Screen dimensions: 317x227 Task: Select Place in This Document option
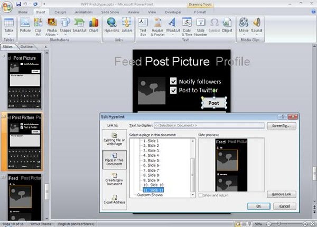(114, 160)
